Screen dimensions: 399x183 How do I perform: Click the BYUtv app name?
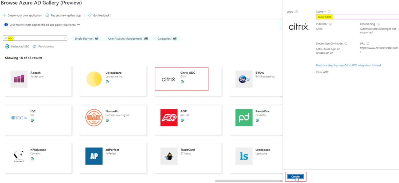pos(260,73)
